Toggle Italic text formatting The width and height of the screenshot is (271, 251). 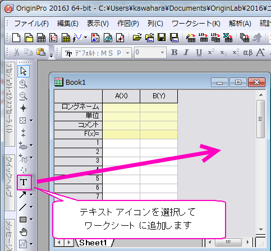(x=186, y=52)
